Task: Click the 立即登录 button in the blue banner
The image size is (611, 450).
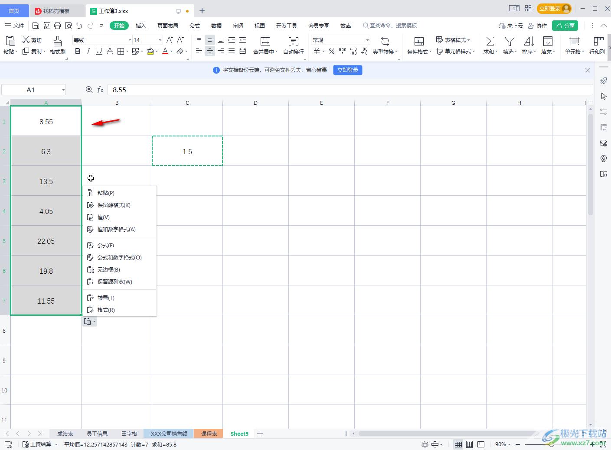Action: [x=348, y=70]
